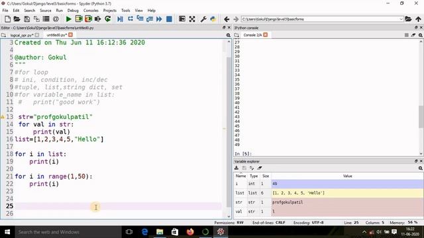424x238 pixels.
Task: Re-run the last script icon
Action: tap(107, 19)
